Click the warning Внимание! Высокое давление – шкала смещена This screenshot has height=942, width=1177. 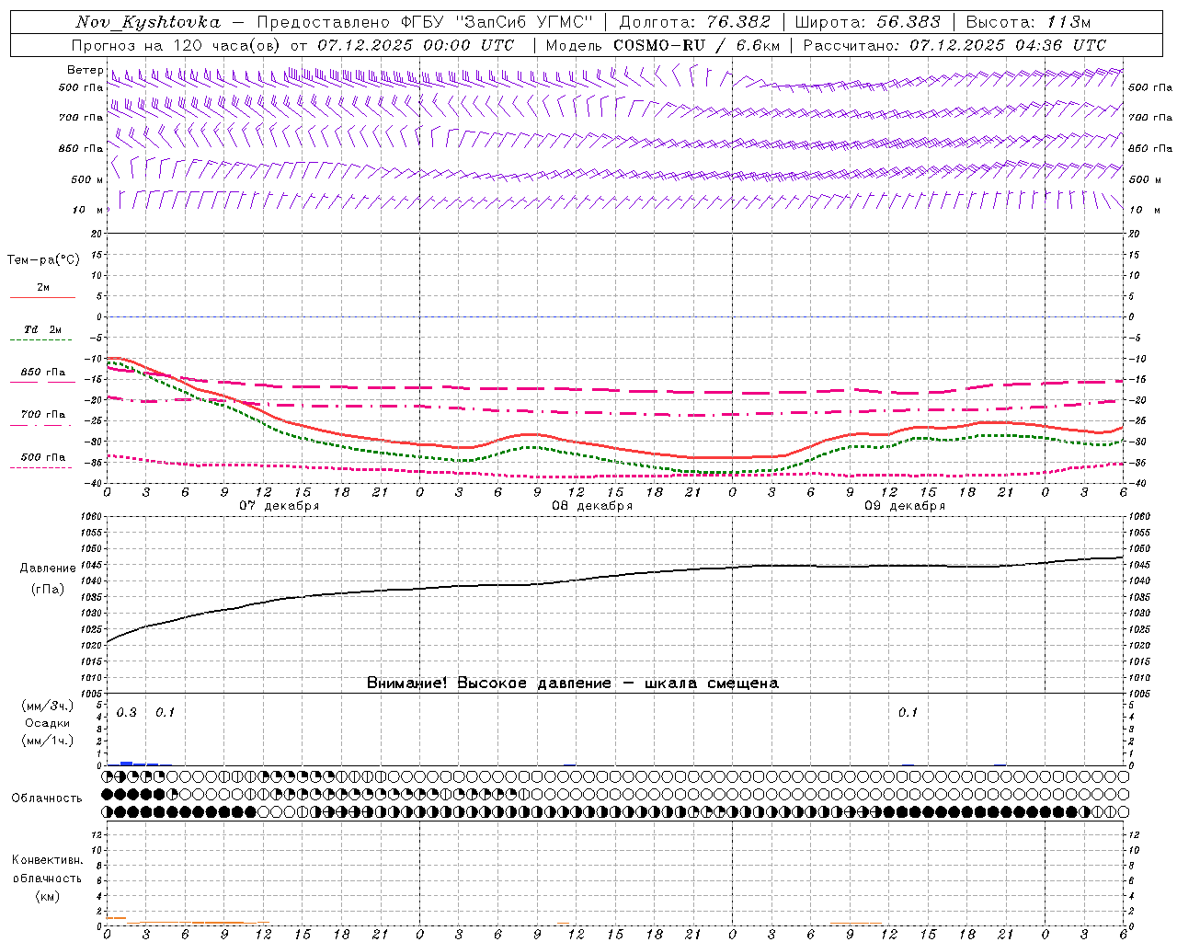[572, 684]
